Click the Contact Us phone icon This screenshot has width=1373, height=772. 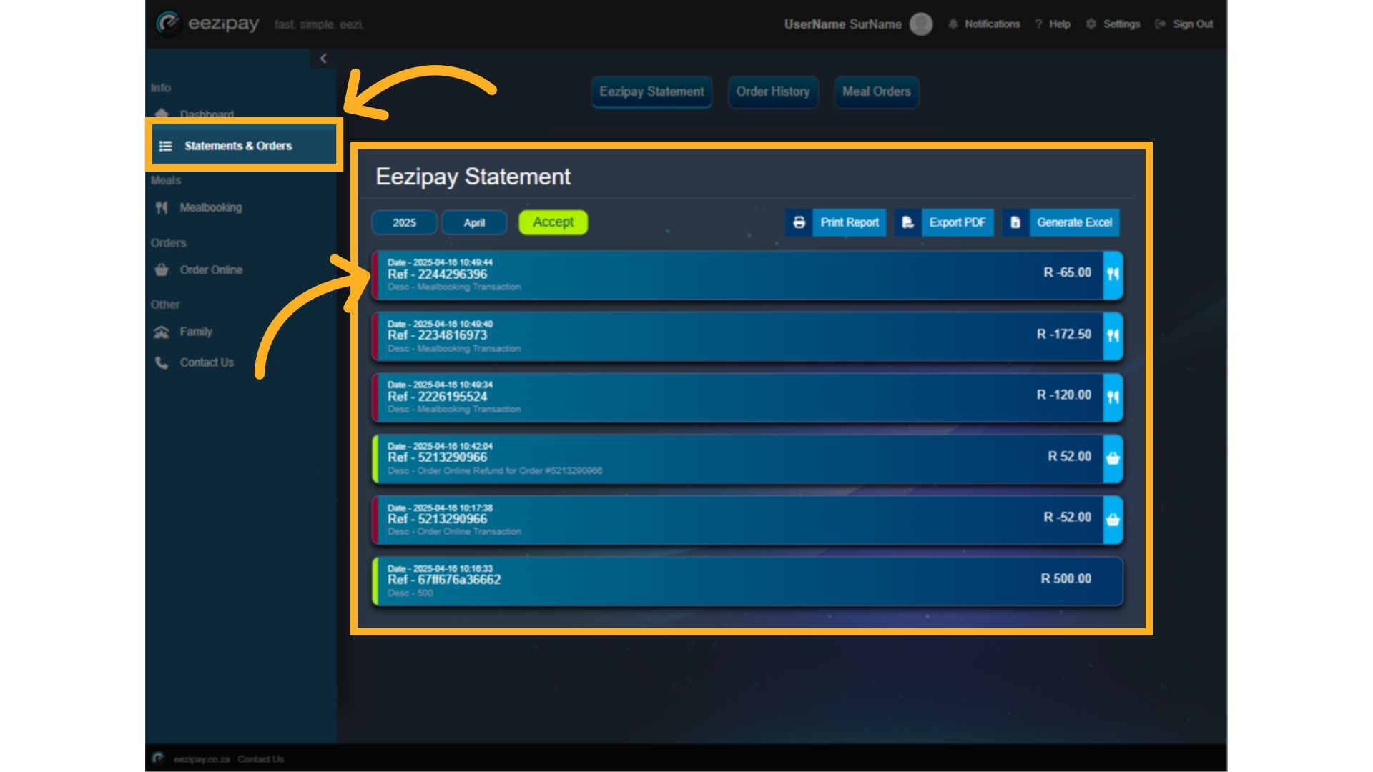[162, 363]
